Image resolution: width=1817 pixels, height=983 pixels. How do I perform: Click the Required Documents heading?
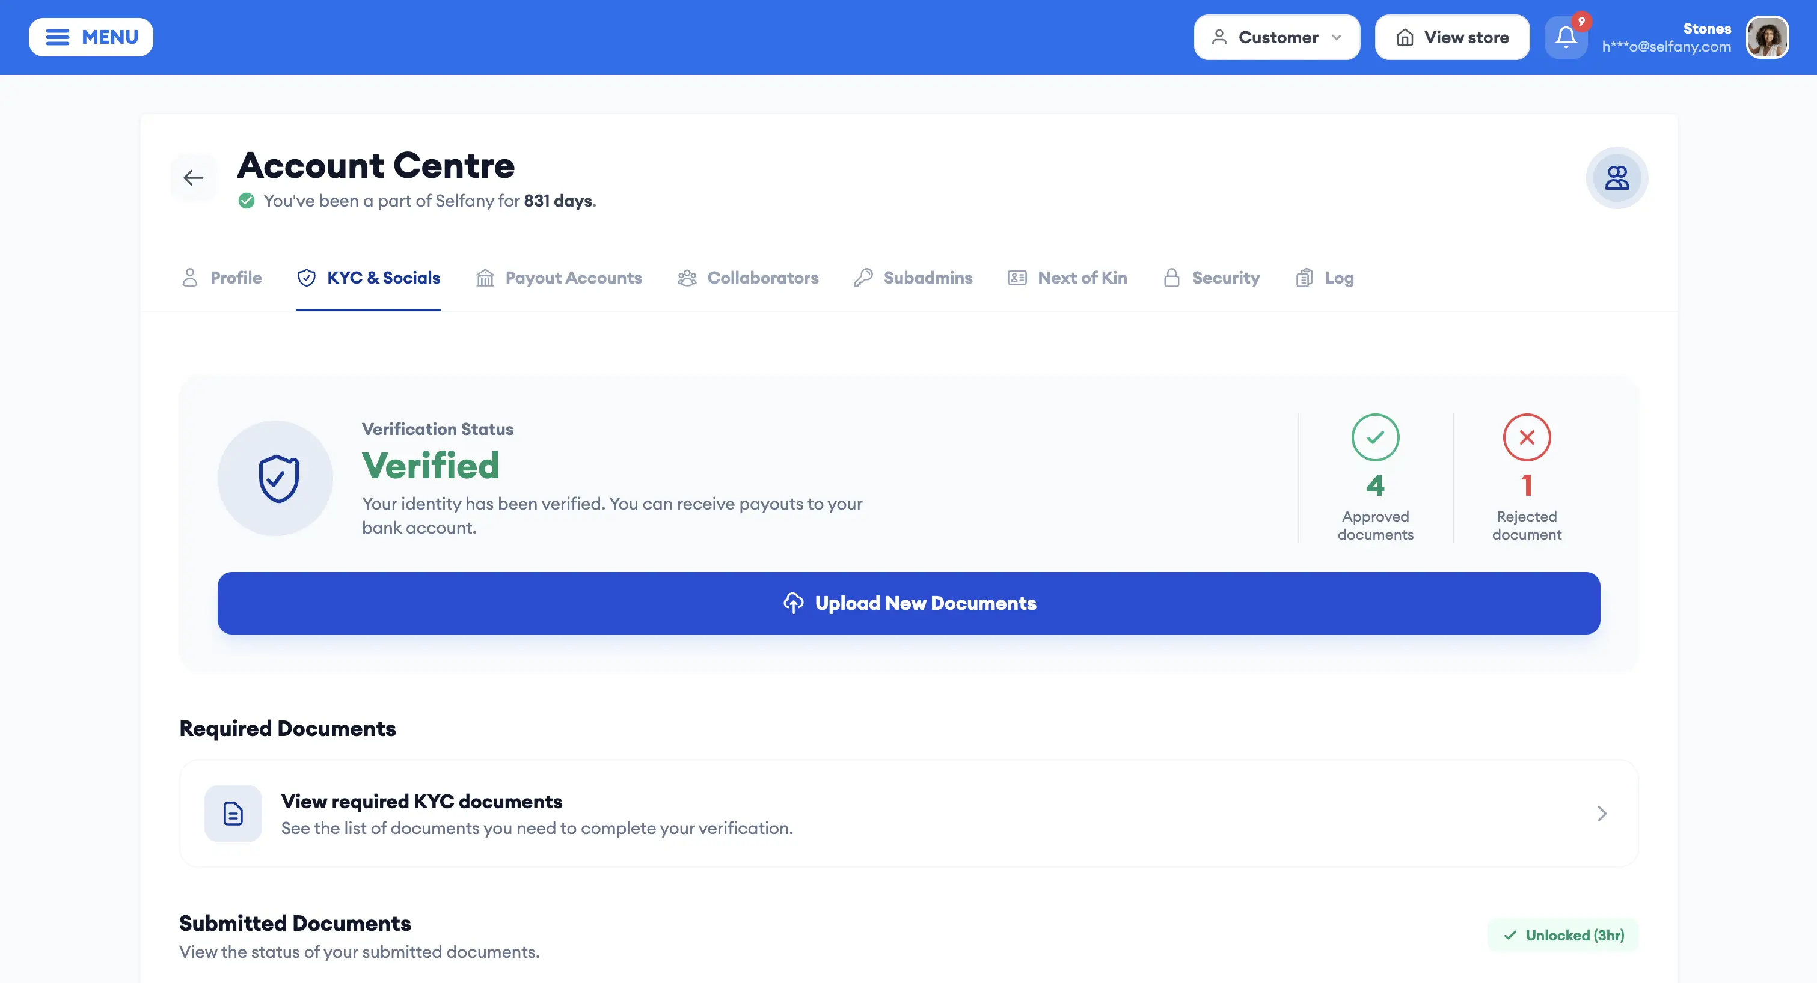(288, 729)
